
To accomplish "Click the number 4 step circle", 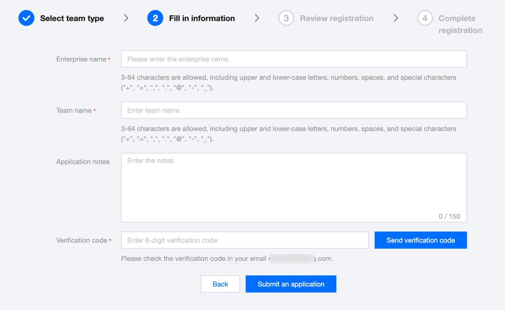I will (425, 18).
